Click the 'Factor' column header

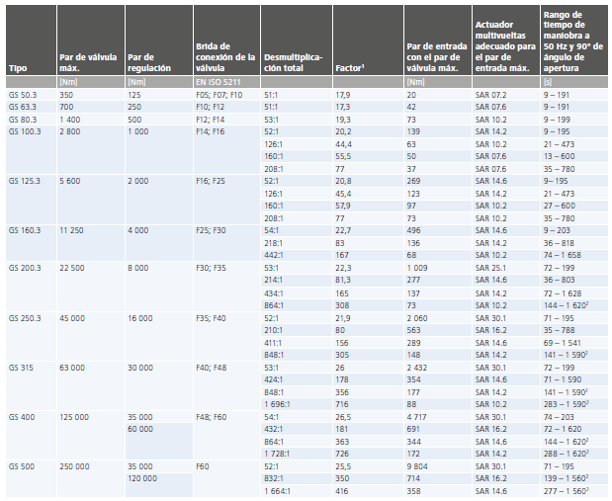[x=351, y=68]
